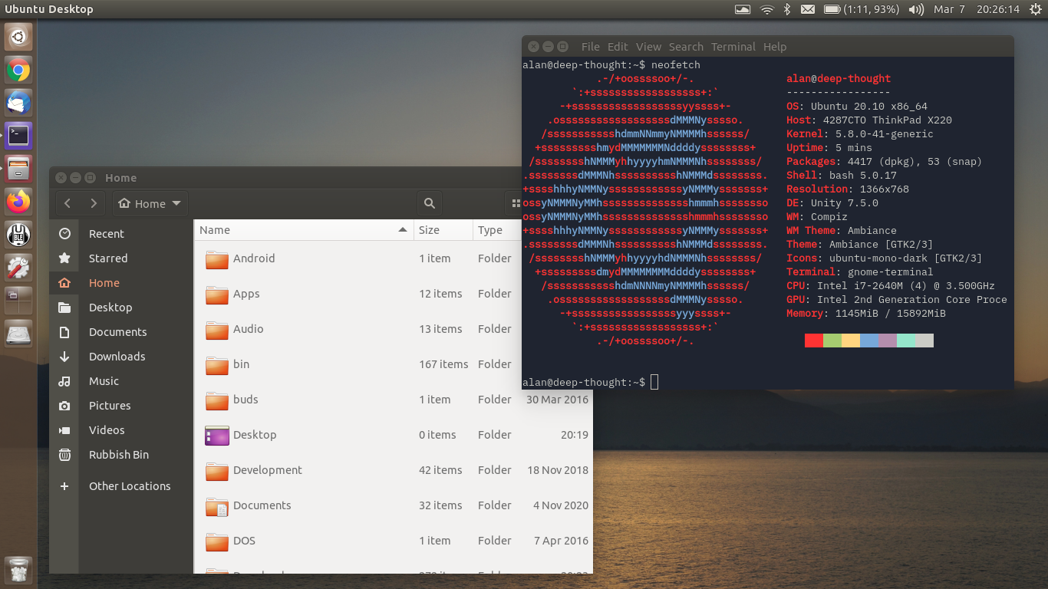Click the search magnifier in Files toolbar
1048x589 pixels.
coord(430,203)
